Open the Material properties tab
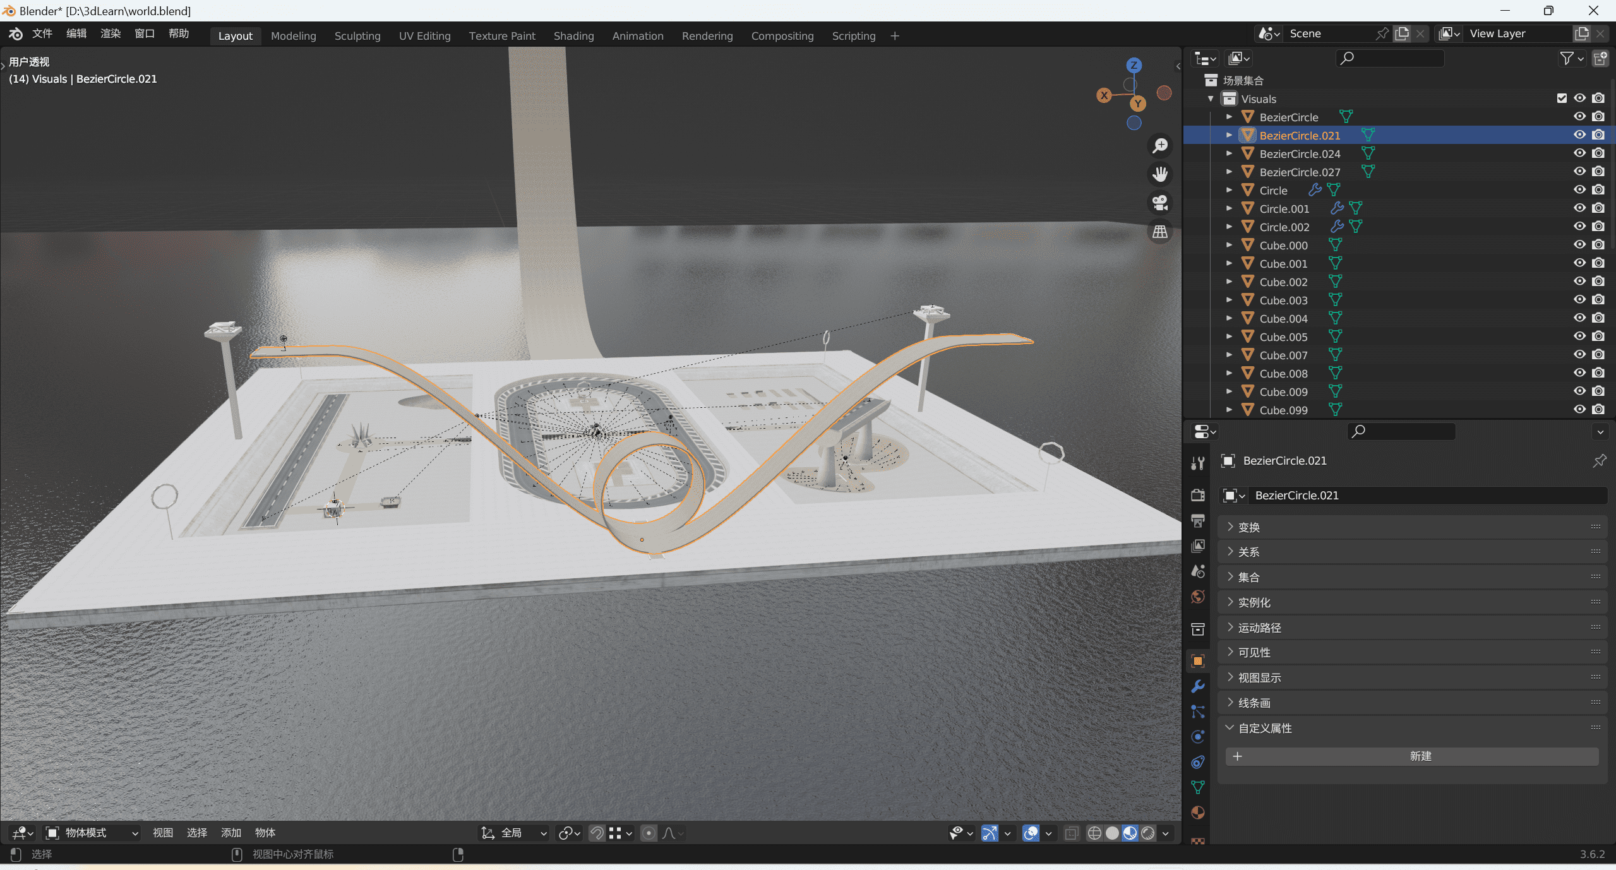This screenshot has width=1616, height=870. tap(1198, 813)
